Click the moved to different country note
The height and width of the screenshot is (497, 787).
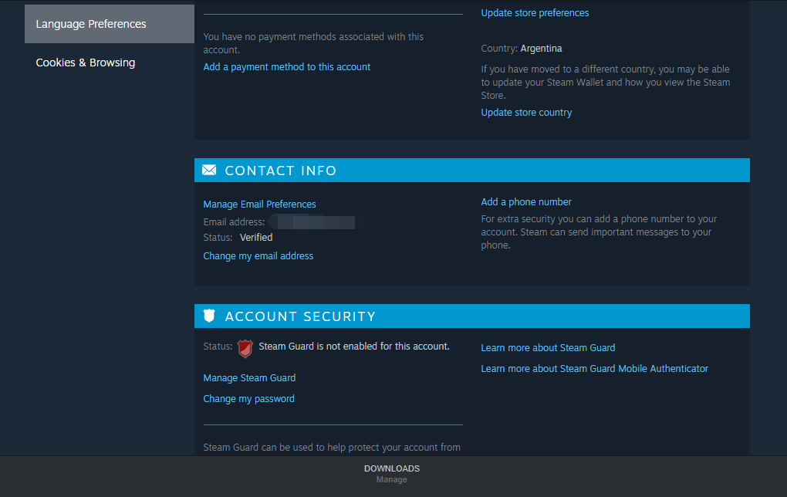pyautogui.click(x=606, y=83)
